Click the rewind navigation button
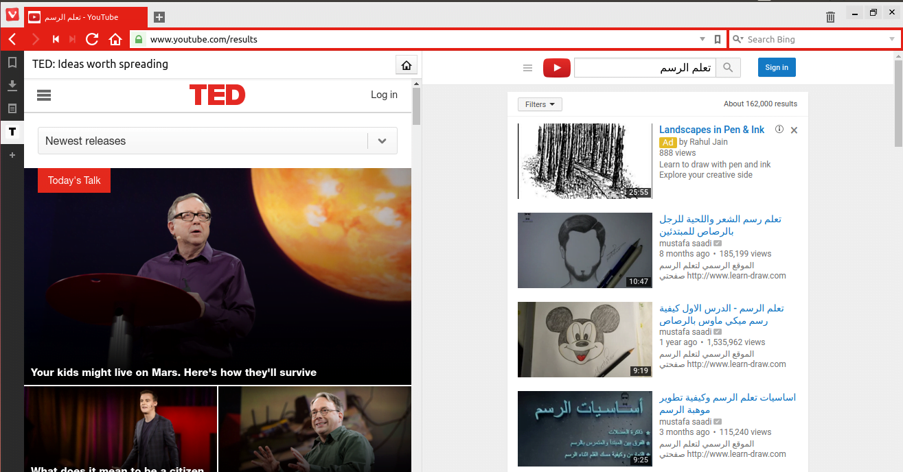Screen dimensions: 903x472 56,39
